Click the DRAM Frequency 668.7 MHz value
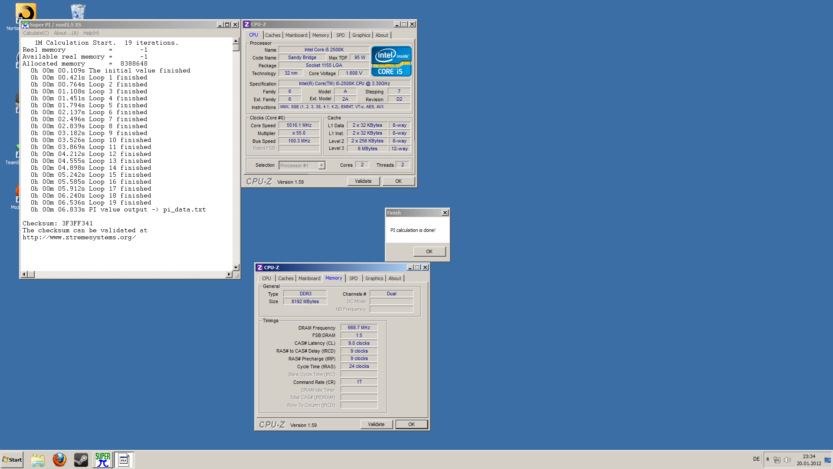The image size is (833, 469). tap(359, 327)
